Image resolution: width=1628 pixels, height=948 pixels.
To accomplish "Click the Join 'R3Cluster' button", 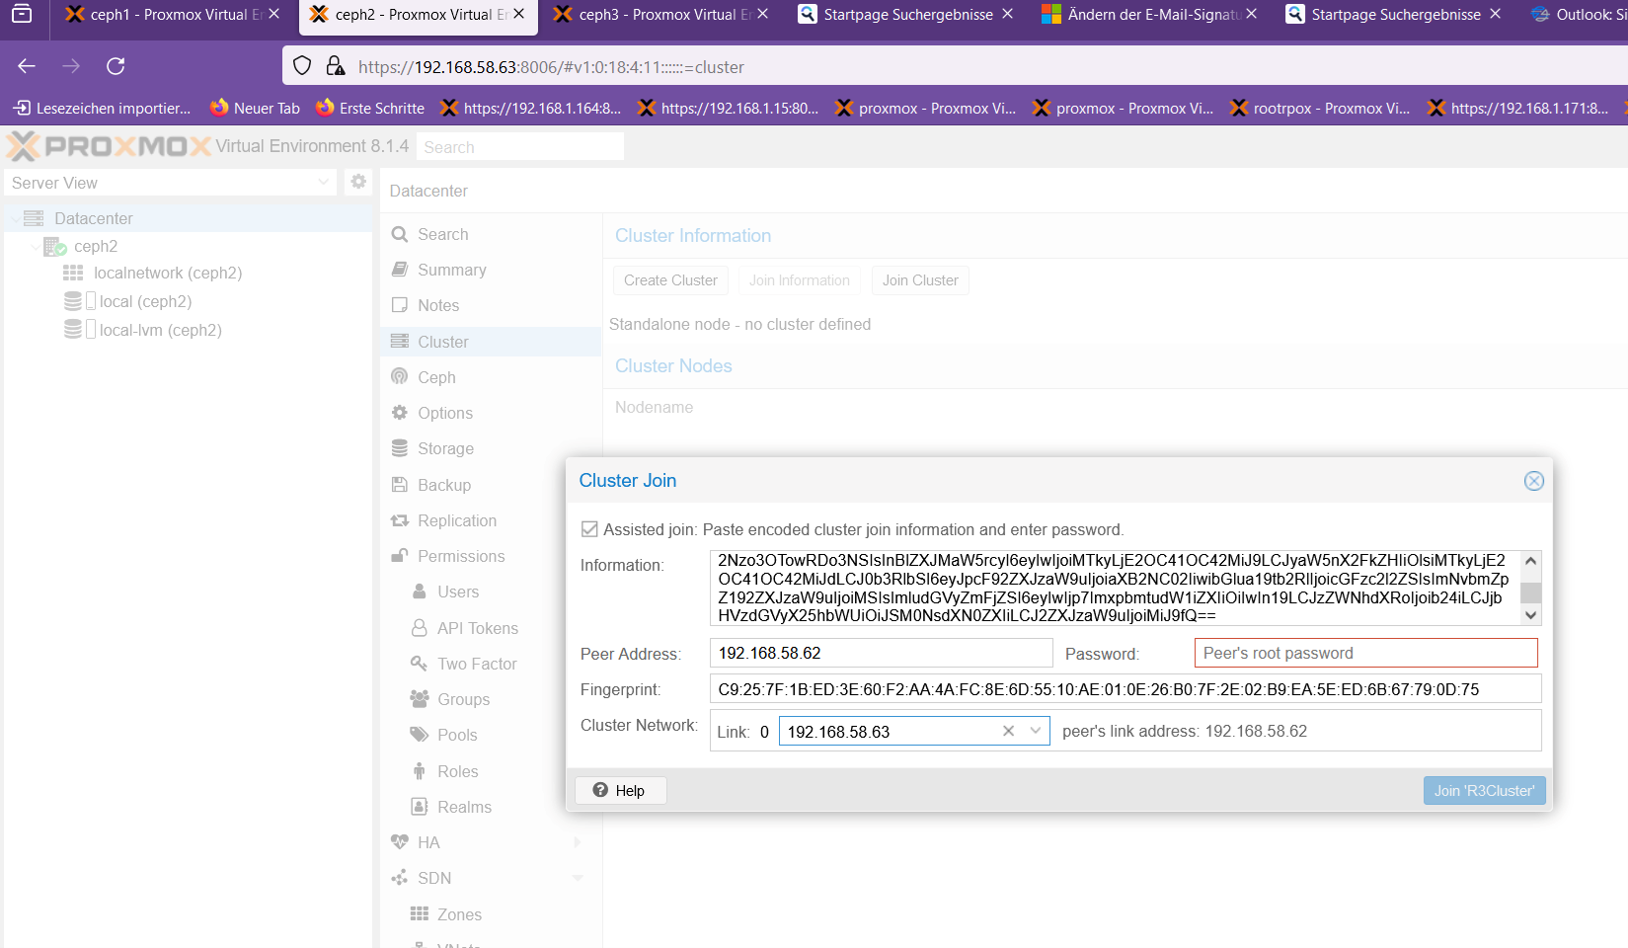I will 1484,791.
